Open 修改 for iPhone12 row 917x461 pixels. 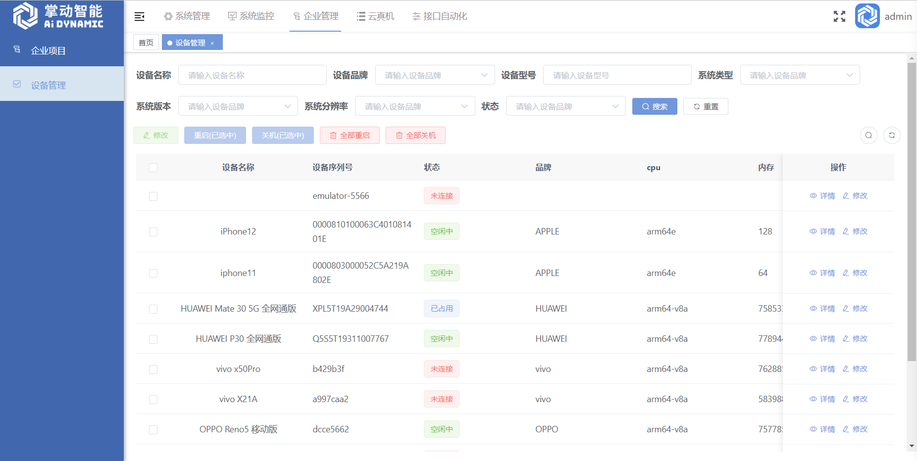pos(855,231)
